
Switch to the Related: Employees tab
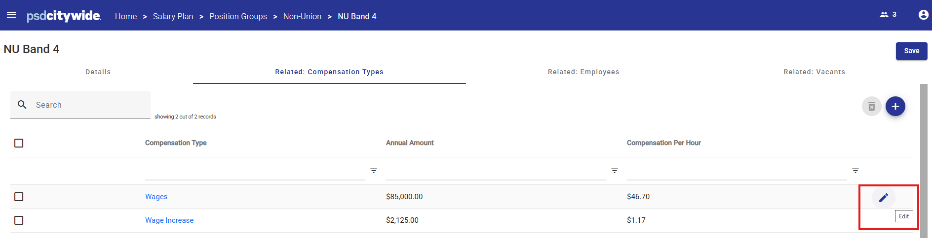pyautogui.click(x=583, y=72)
